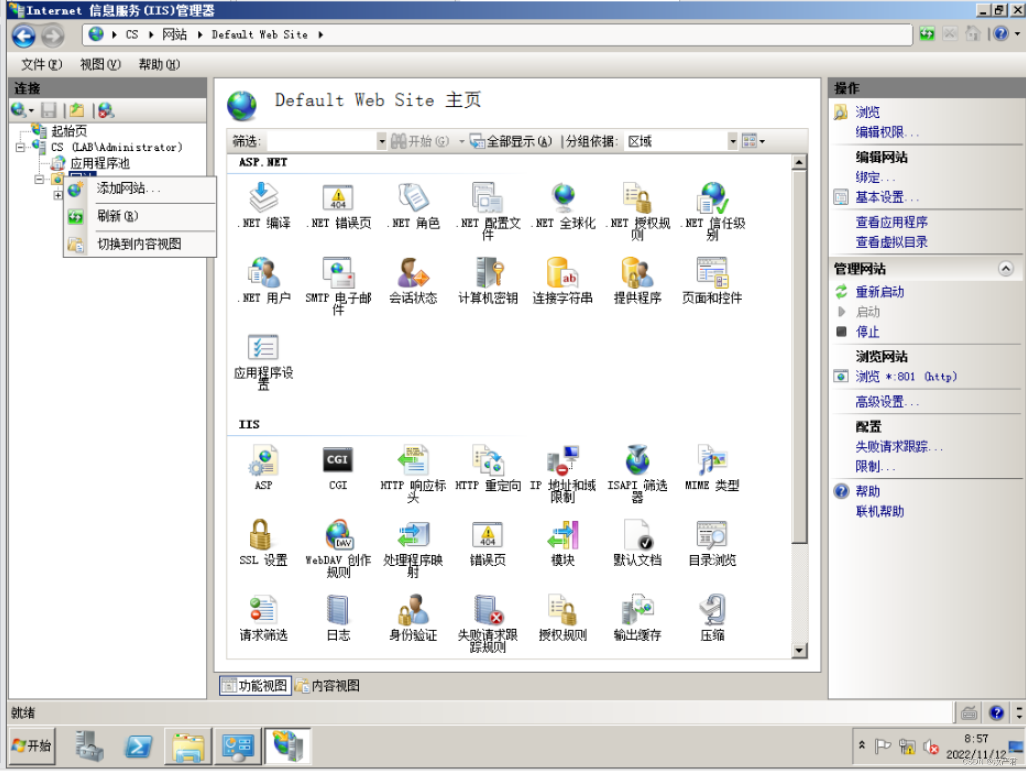Choose 切换到内容视图 from context menu
Image resolution: width=1026 pixels, height=771 pixels.
(x=140, y=244)
